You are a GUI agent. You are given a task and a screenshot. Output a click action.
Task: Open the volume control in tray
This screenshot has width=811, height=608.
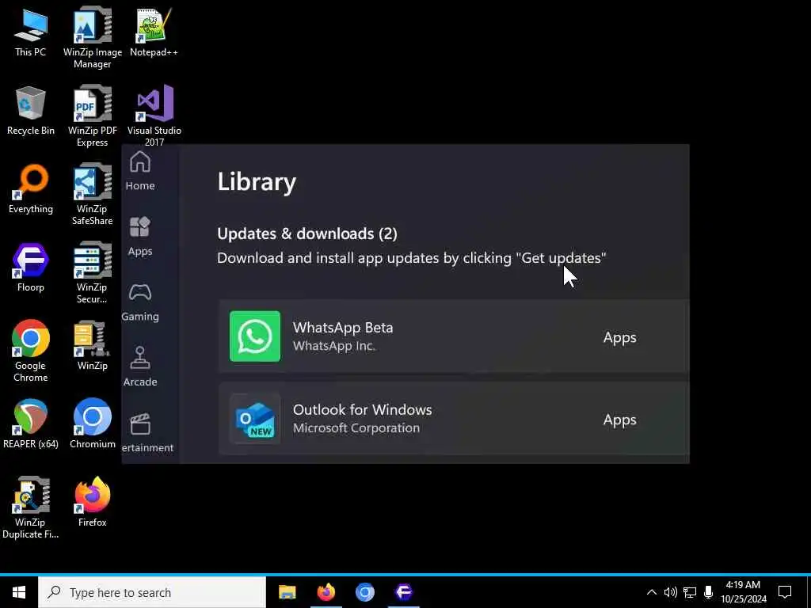(670, 592)
